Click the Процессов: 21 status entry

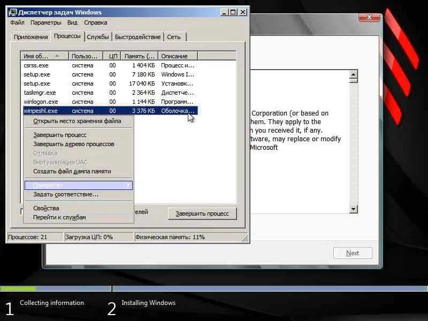[34, 237]
